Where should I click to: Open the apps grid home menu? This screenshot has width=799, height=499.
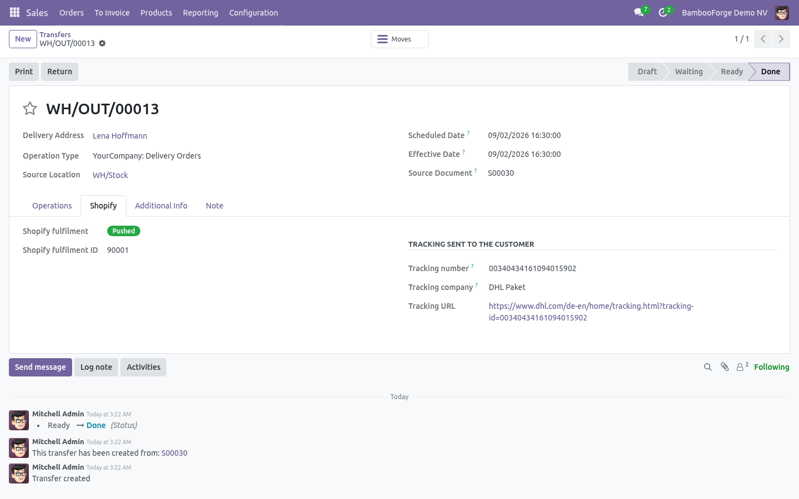click(x=14, y=12)
